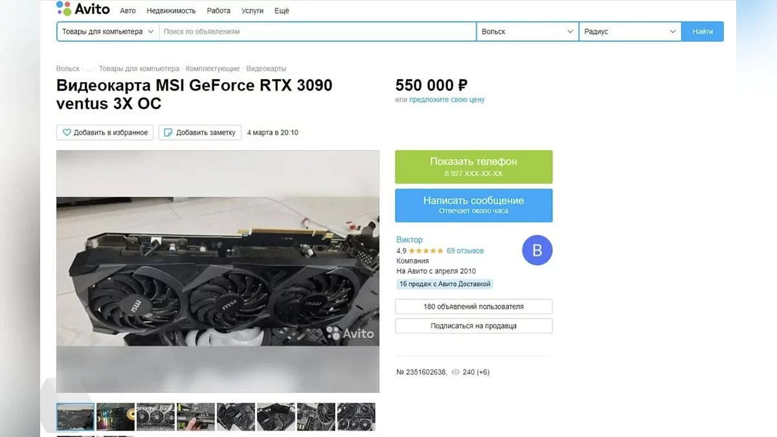
Task: Open the category dropdown Товары для компьютера
Action: pyautogui.click(x=108, y=31)
